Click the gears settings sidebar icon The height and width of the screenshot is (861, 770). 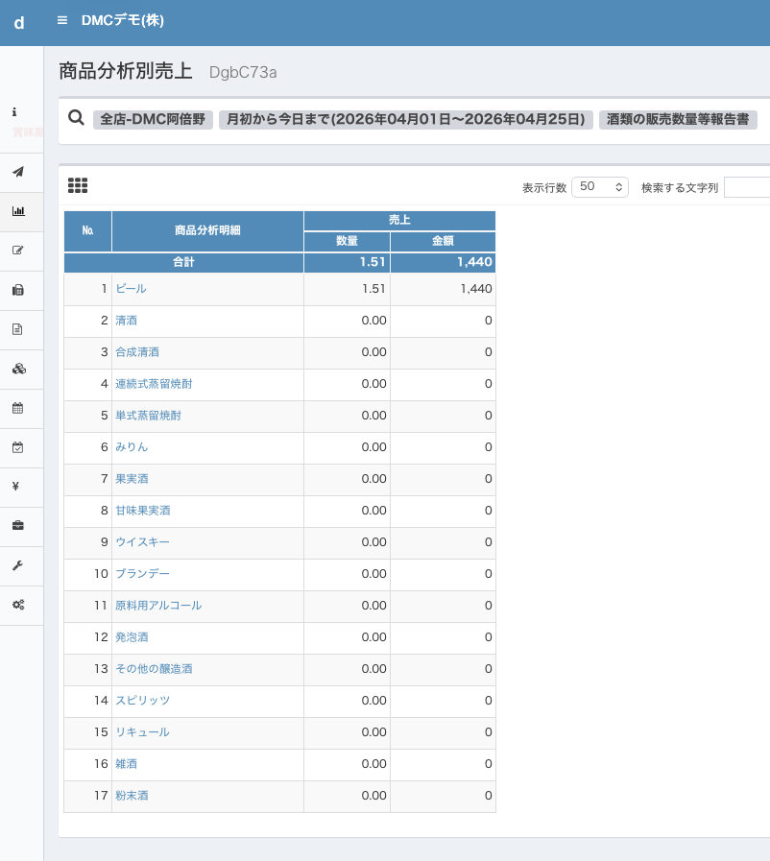(x=17, y=605)
